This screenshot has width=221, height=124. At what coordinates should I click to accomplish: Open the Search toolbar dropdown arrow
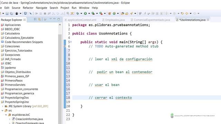coord(135,13)
